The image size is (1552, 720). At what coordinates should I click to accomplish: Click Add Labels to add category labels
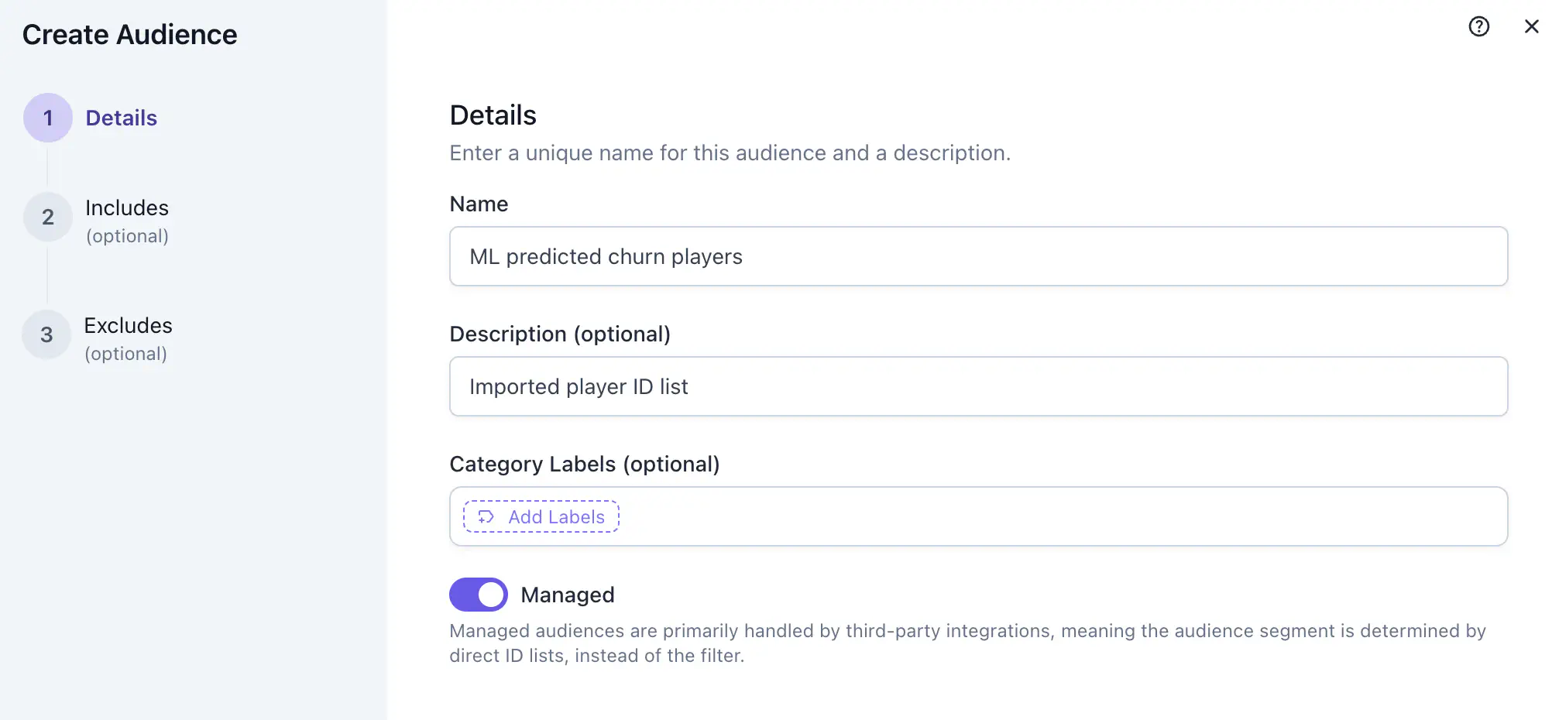point(540,516)
